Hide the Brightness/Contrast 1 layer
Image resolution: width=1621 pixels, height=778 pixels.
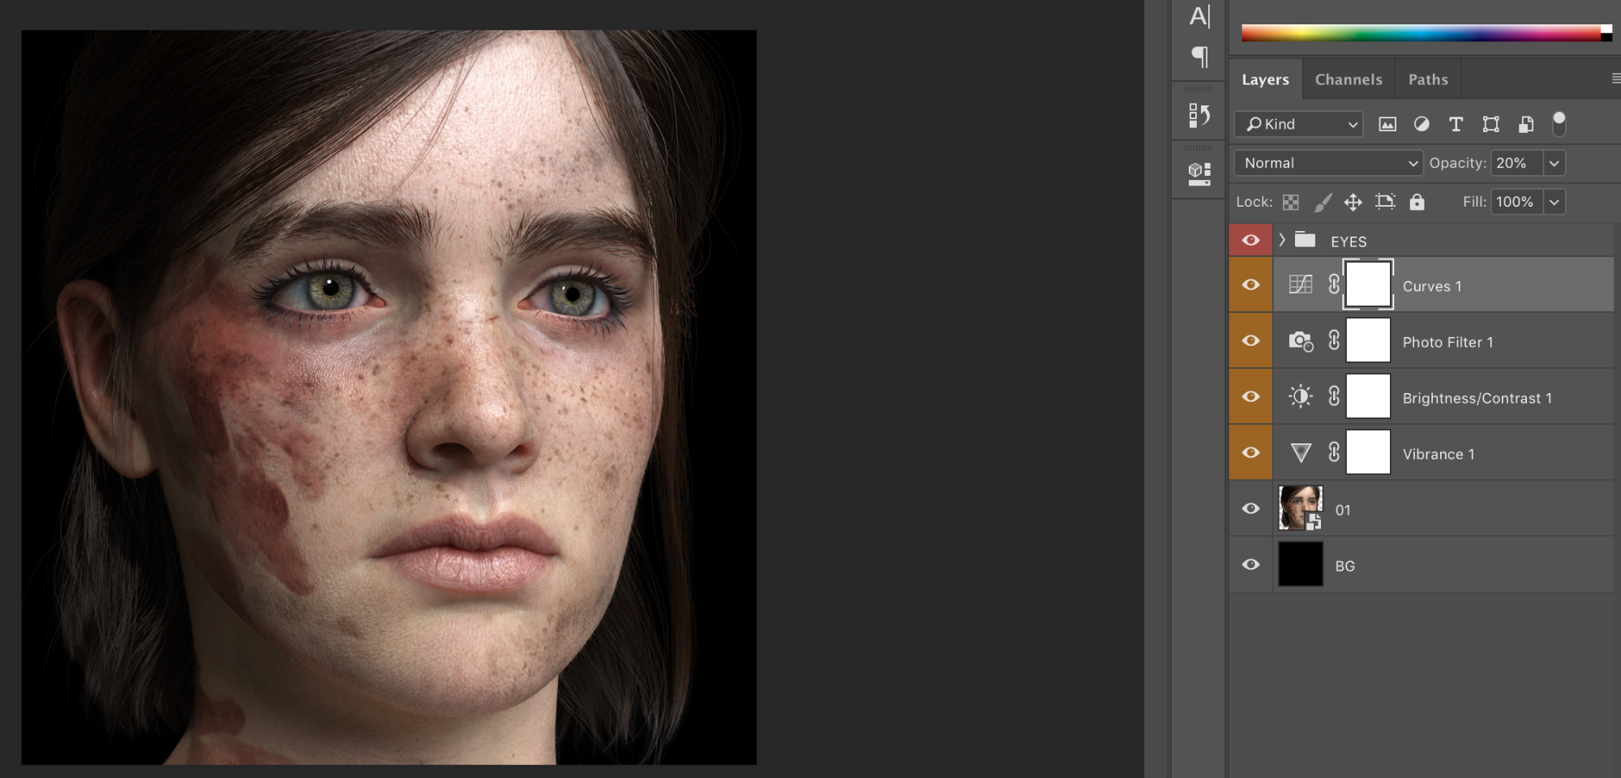coord(1250,396)
